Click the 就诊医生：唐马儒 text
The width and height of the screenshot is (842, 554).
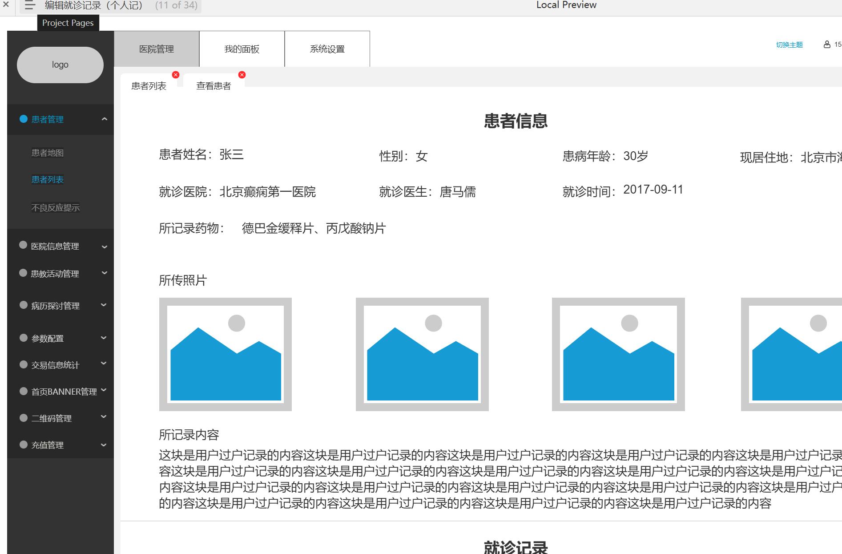pos(427,192)
